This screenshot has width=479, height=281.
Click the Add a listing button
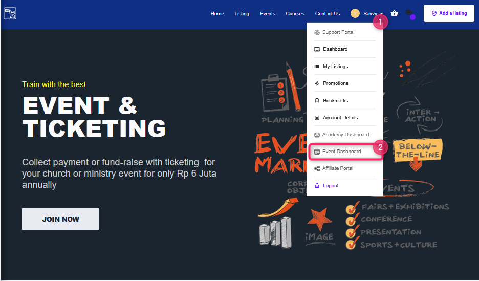point(449,13)
